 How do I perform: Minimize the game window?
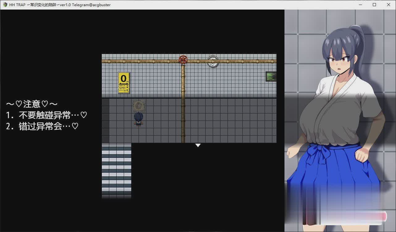[x=360, y=5]
